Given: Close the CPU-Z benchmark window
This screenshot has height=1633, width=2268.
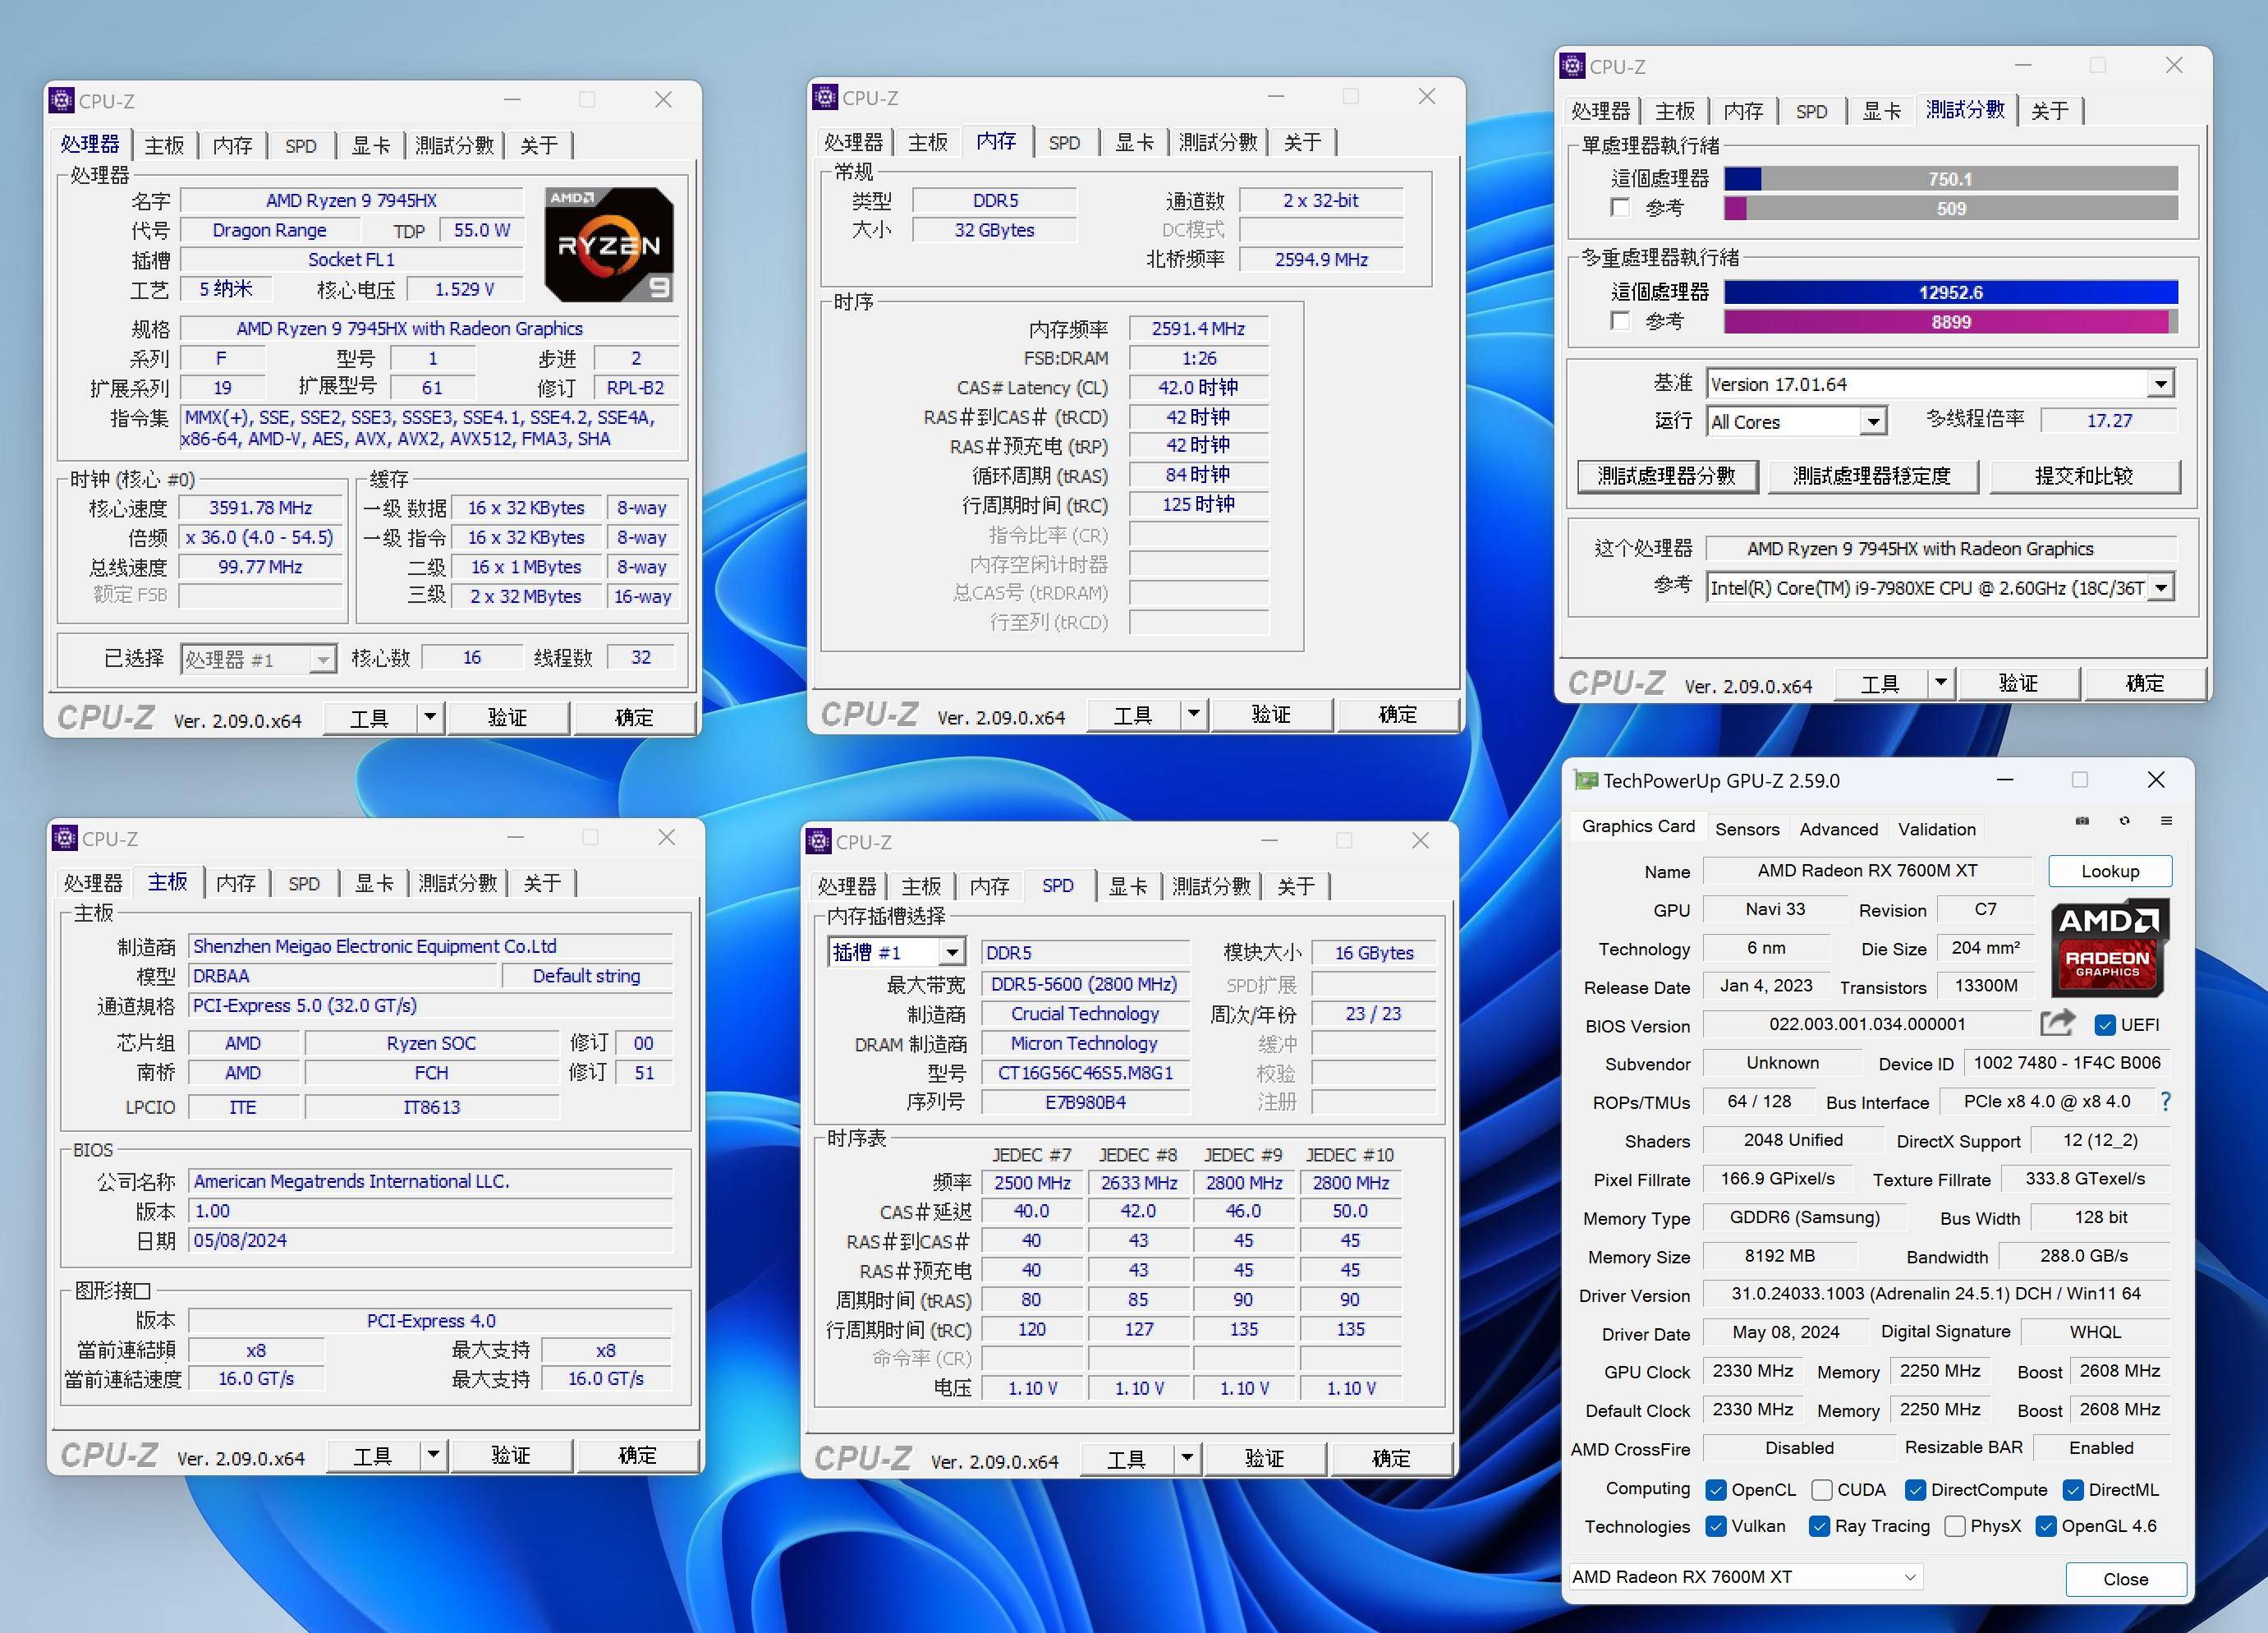Looking at the screenshot, I should click(x=2174, y=65).
